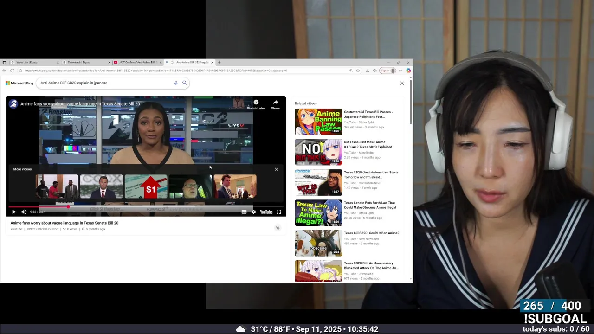Mute the video with speaker icon
This screenshot has width=594, height=334.
(24, 212)
